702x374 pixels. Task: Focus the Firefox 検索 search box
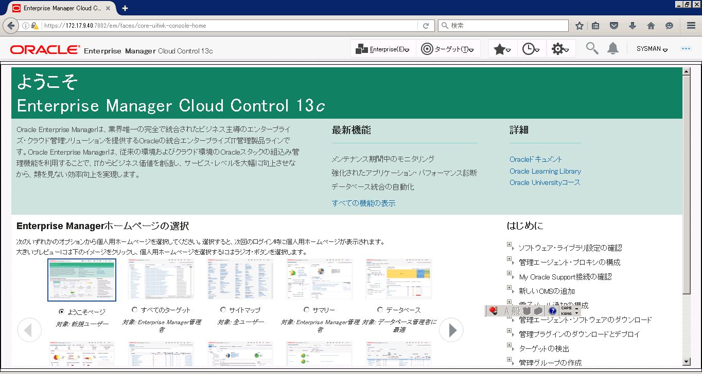click(x=503, y=26)
